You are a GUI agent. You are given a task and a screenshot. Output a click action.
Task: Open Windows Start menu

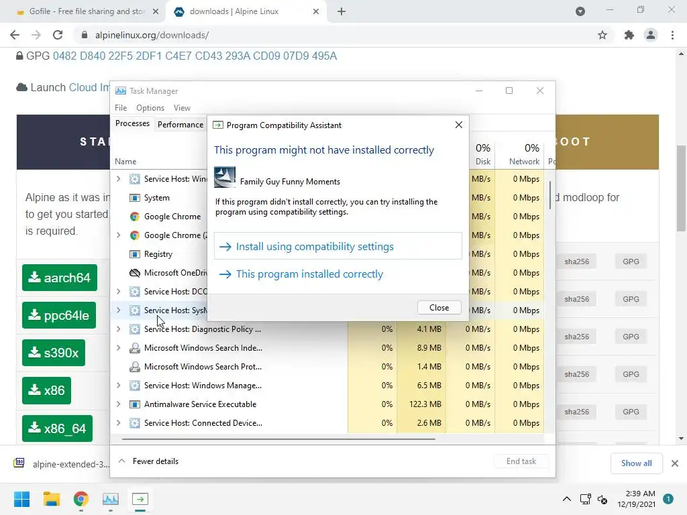[21, 499]
